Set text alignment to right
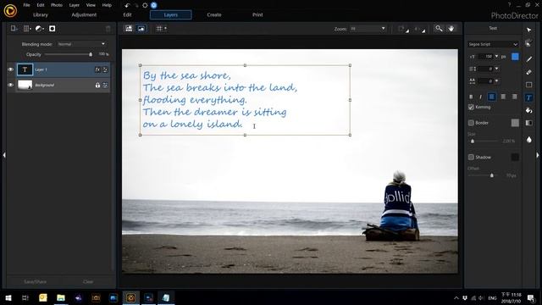Screen dimensions: 542x305 (x=515, y=97)
